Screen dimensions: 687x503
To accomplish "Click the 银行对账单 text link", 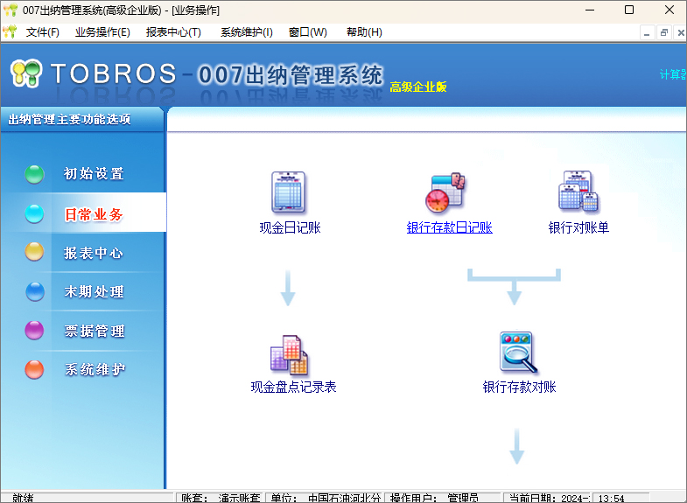I will click(x=578, y=227).
